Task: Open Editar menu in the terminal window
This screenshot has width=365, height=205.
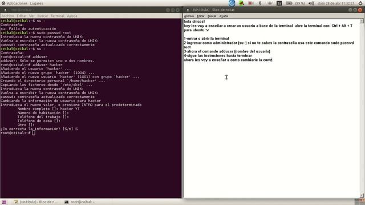Action: point(22,16)
